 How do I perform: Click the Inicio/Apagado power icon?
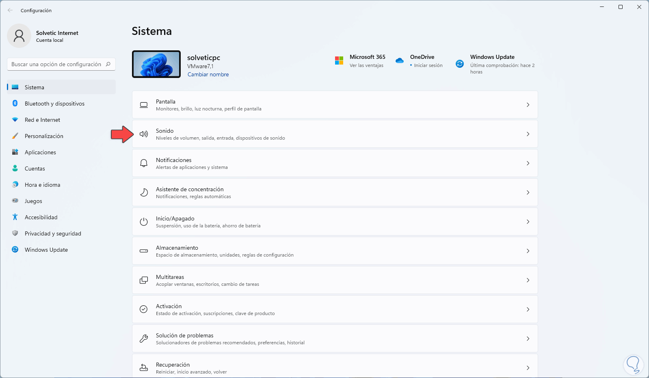coord(144,222)
